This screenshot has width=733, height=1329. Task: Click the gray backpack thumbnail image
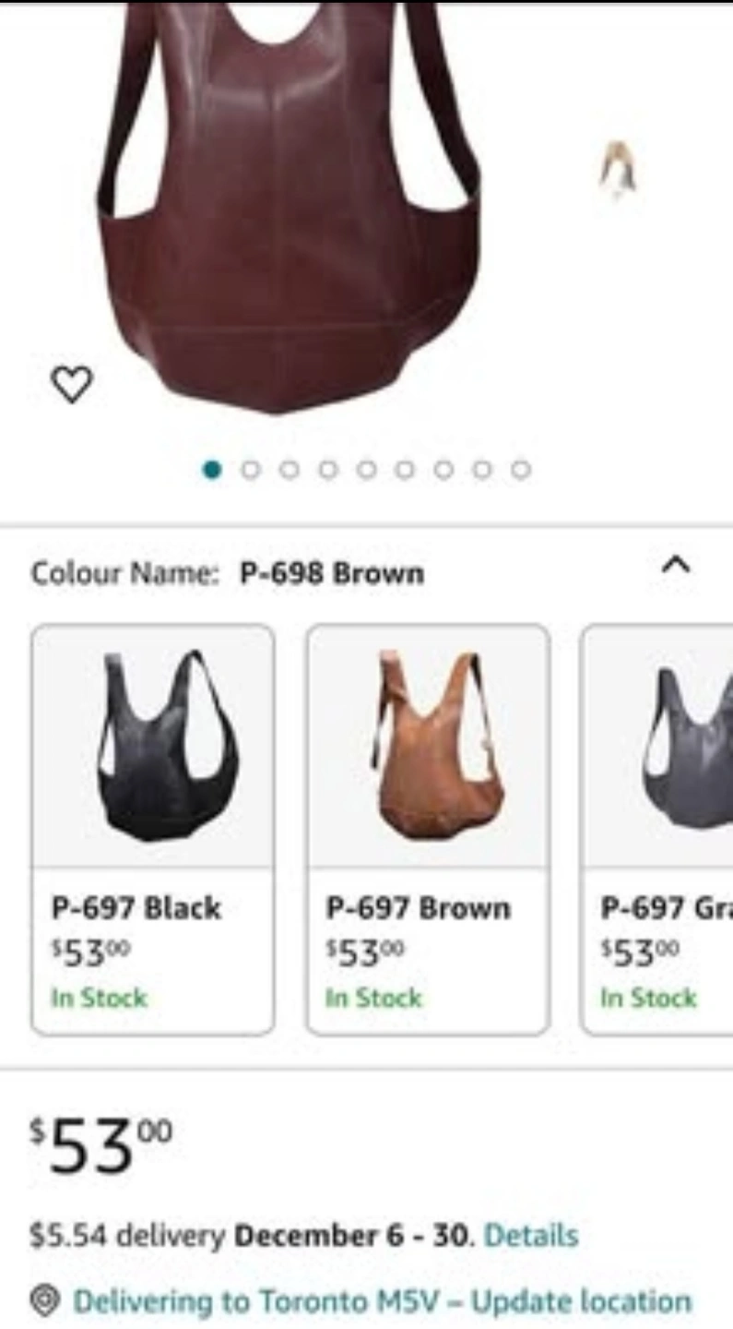pos(689,748)
